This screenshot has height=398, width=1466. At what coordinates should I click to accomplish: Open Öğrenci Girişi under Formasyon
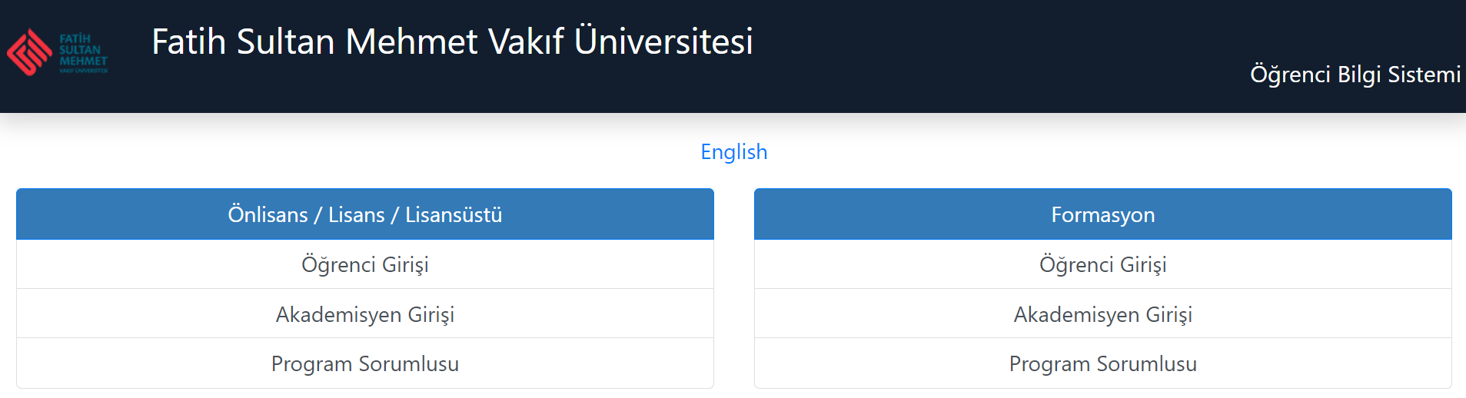click(1103, 264)
